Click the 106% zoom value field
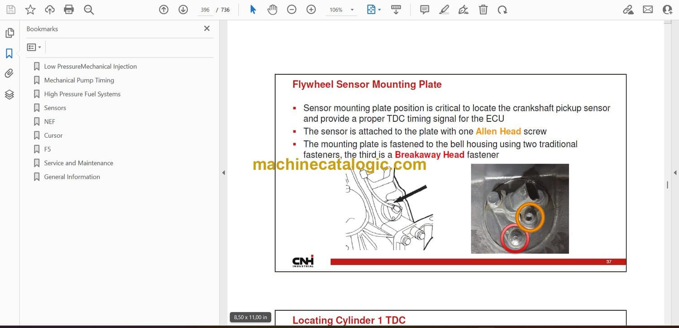 (336, 10)
